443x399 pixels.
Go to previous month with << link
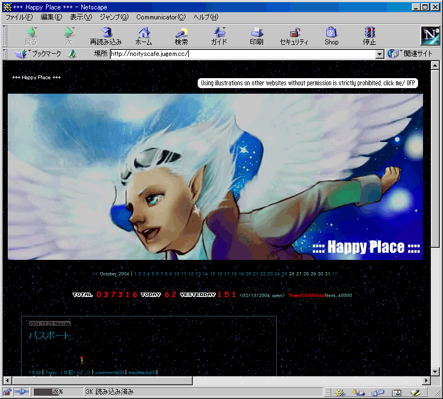[95, 274]
